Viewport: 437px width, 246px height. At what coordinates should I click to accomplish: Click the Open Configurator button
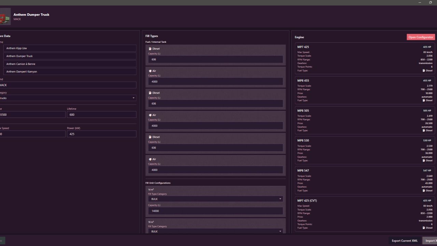point(421,37)
